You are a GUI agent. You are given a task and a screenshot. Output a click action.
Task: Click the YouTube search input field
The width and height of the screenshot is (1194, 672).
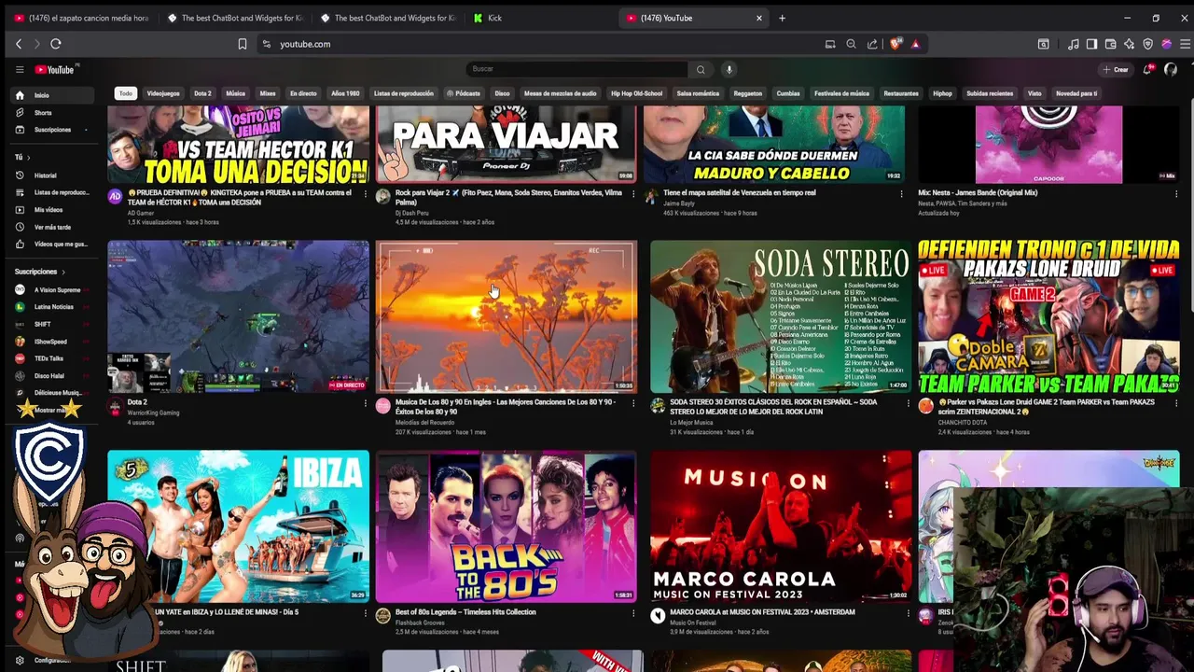[576, 69]
